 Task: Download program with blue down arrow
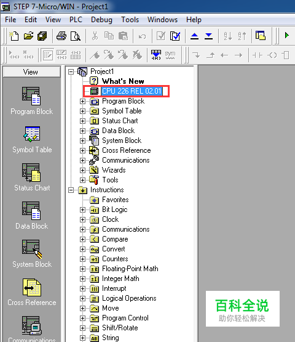(208, 36)
